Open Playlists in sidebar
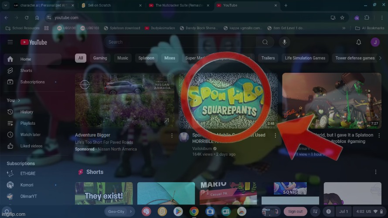The height and width of the screenshot is (218, 388). coord(32,123)
